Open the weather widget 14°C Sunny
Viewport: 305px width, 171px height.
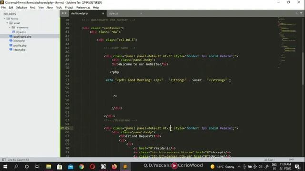click(222, 167)
